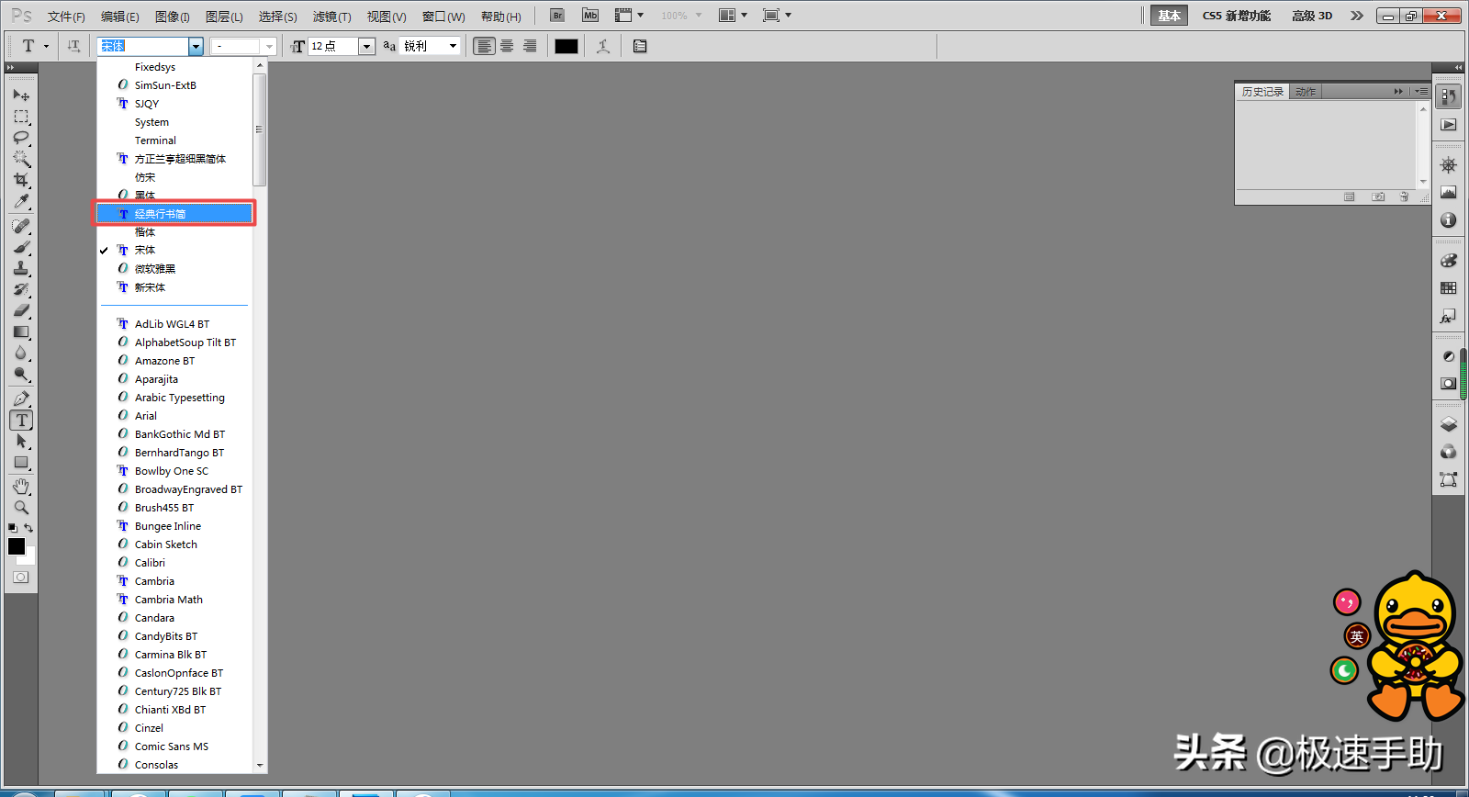Open character and paragraph panel icon
The image size is (1469, 797).
(x=640, y=46)
